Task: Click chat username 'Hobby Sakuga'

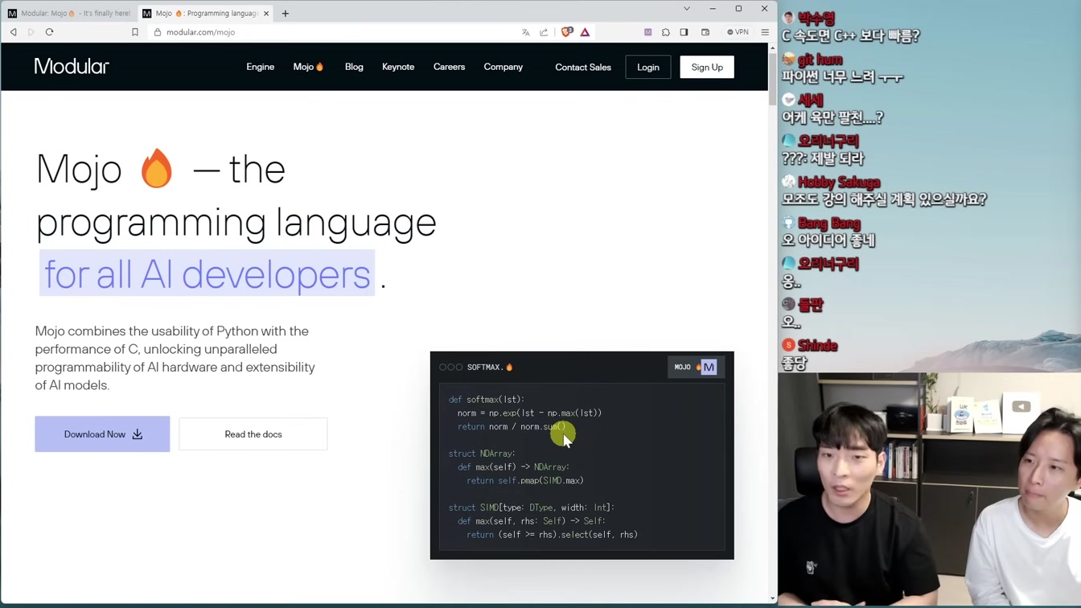Action: (839, 183)
